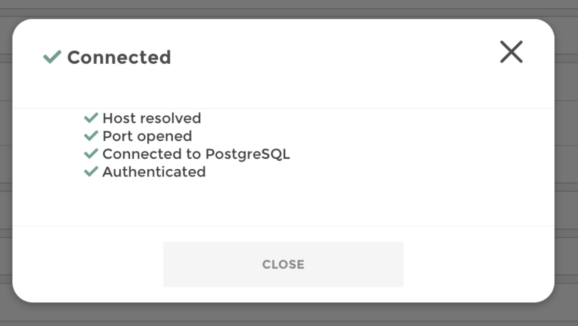This screenshot has height=326, width=578.
Task: Click the checkmark next to Port opened
Action: click(92, 136)
